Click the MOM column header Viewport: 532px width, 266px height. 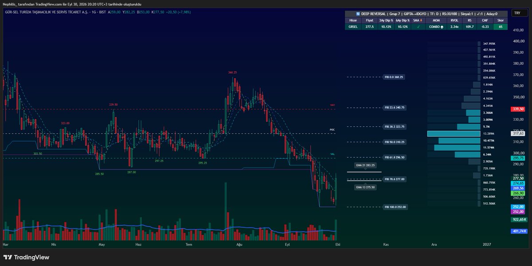click(436, 20)
